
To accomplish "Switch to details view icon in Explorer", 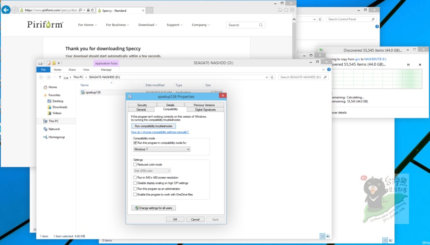I will tap(322, 236).
